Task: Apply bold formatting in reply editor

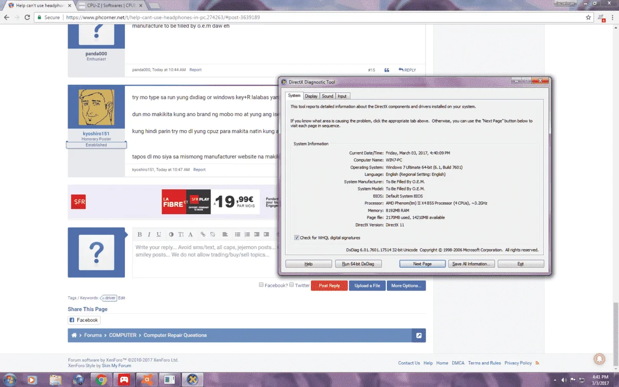Action: point(139,234)
